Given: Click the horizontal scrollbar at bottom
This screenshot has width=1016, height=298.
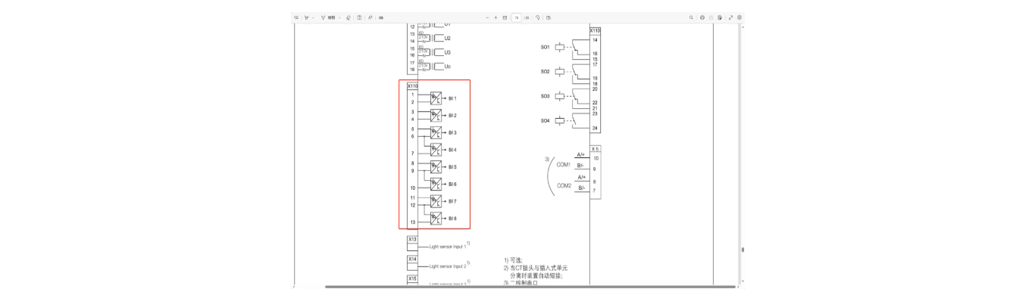Looking at the screenshot, I should (530, 287).
